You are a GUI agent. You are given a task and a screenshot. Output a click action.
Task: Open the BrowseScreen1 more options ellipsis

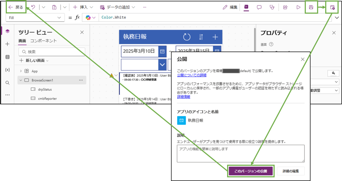[x=81, y=80]
